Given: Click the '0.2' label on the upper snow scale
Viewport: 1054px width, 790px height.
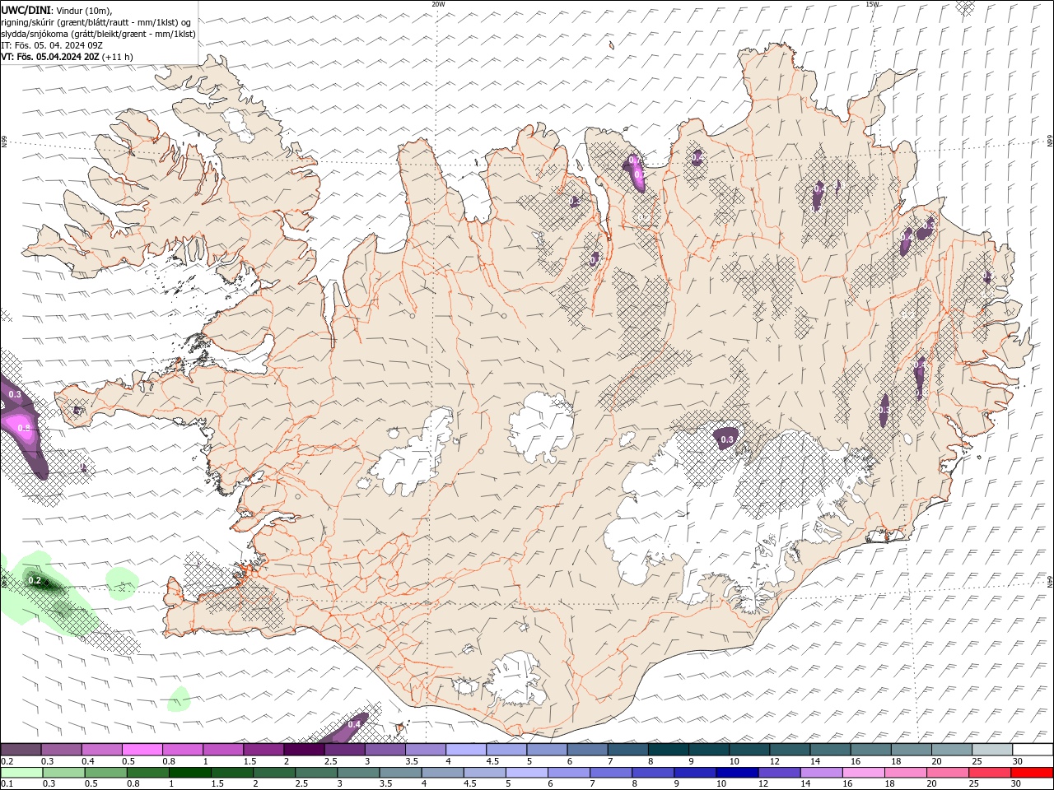Looking at the screenshot, I should (x=7, y=761).
